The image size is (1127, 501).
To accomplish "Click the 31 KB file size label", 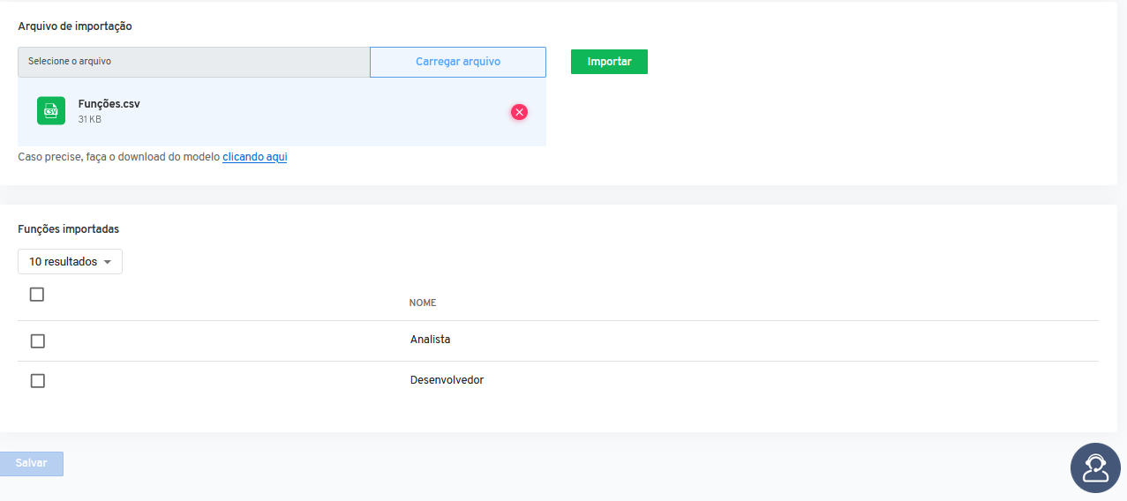I will tap(90, 119).
